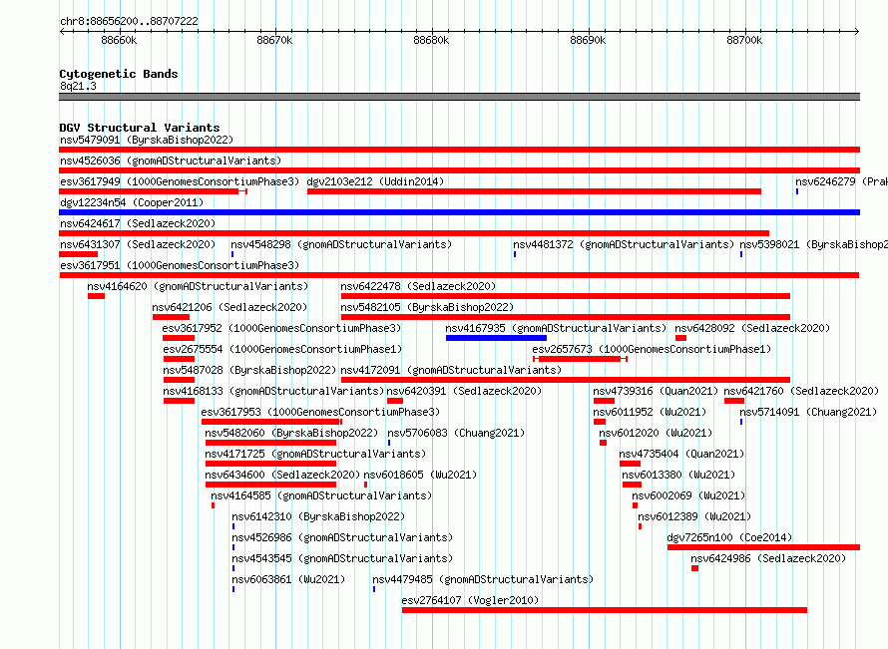Select nsv4548298 gnomAD variant label

tap(341, 244)
